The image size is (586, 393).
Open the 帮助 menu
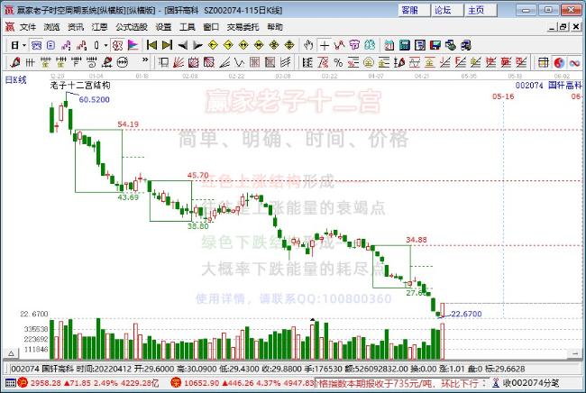coord(275,27)
